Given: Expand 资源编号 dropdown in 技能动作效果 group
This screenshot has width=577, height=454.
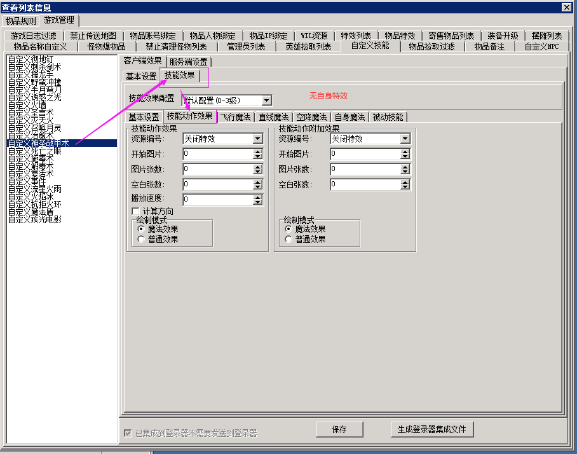Looking at the screenshot, I should (257, 139).
